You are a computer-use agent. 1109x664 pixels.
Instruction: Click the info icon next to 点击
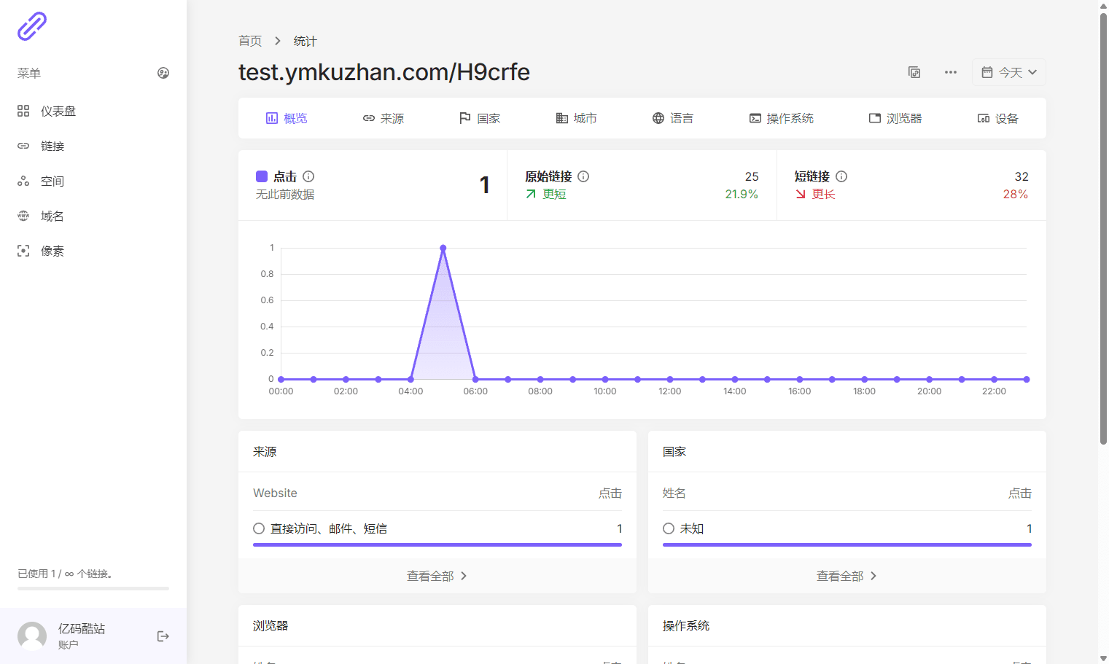tap(308, 176)
